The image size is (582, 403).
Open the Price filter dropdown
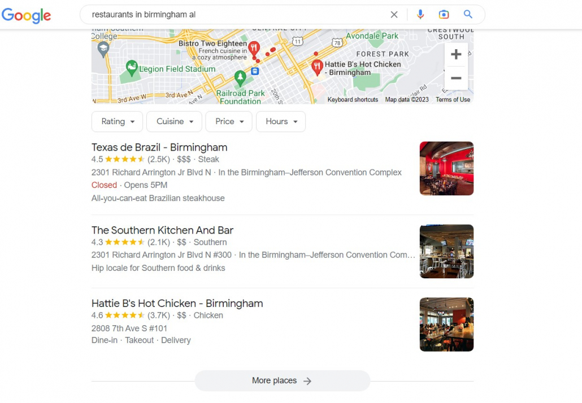[229, 121]
